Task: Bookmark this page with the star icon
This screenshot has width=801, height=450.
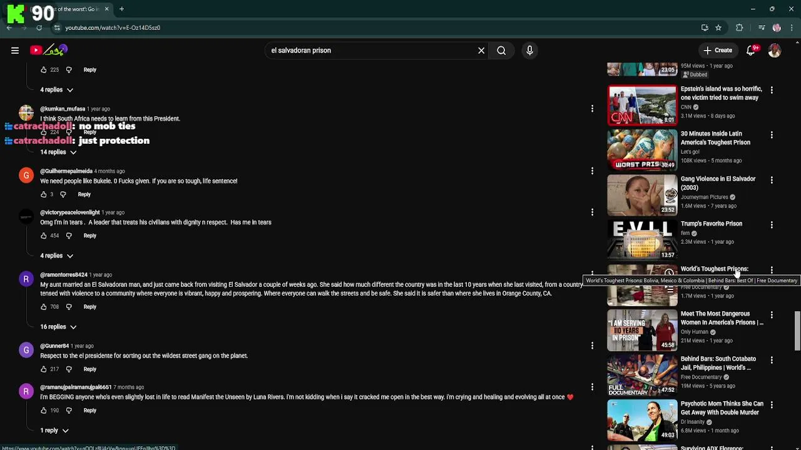Action: point(718,27)
